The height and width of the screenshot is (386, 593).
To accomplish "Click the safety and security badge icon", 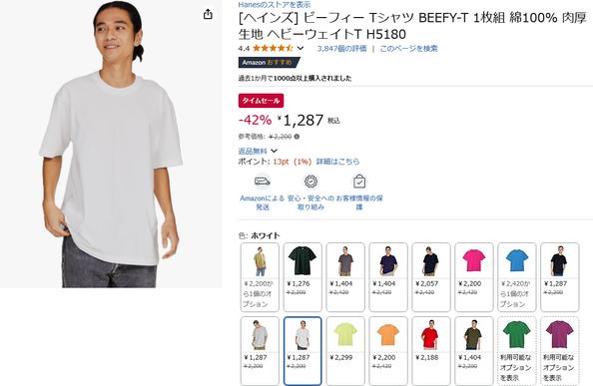I will 310,182.
